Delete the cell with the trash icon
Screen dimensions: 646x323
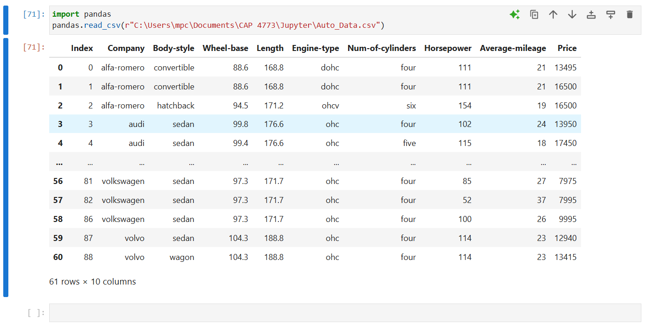tap(629, 14)
